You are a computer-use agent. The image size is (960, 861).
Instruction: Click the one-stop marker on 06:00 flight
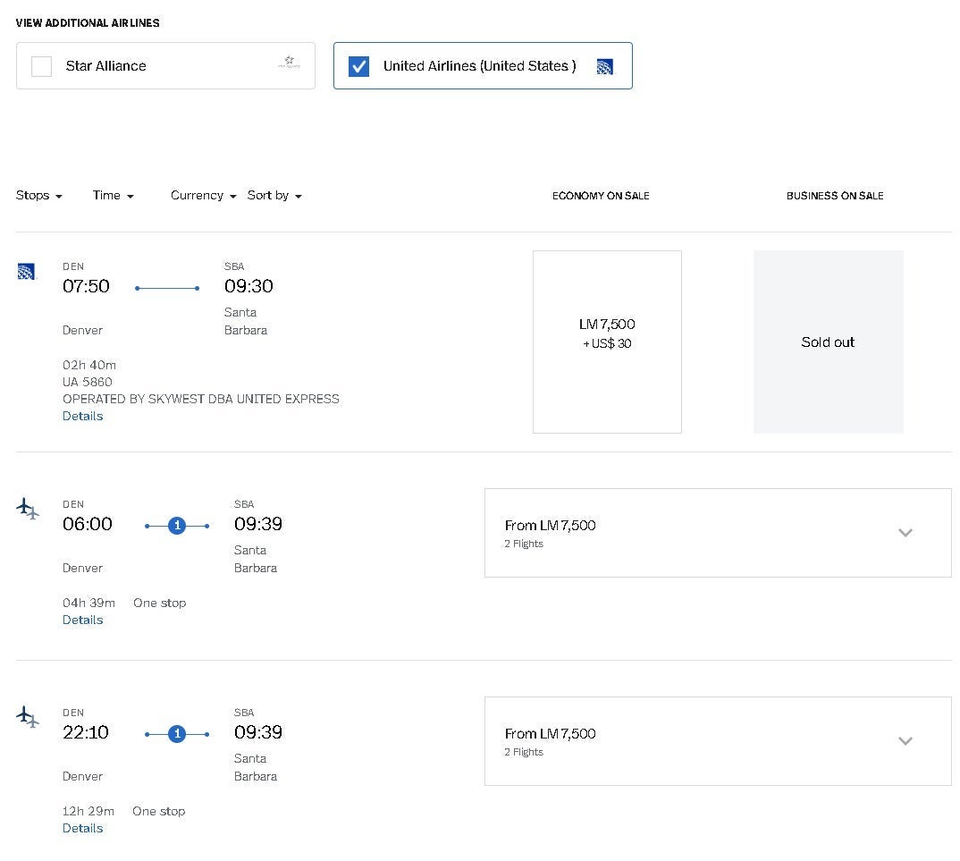[x=177, y=526]
